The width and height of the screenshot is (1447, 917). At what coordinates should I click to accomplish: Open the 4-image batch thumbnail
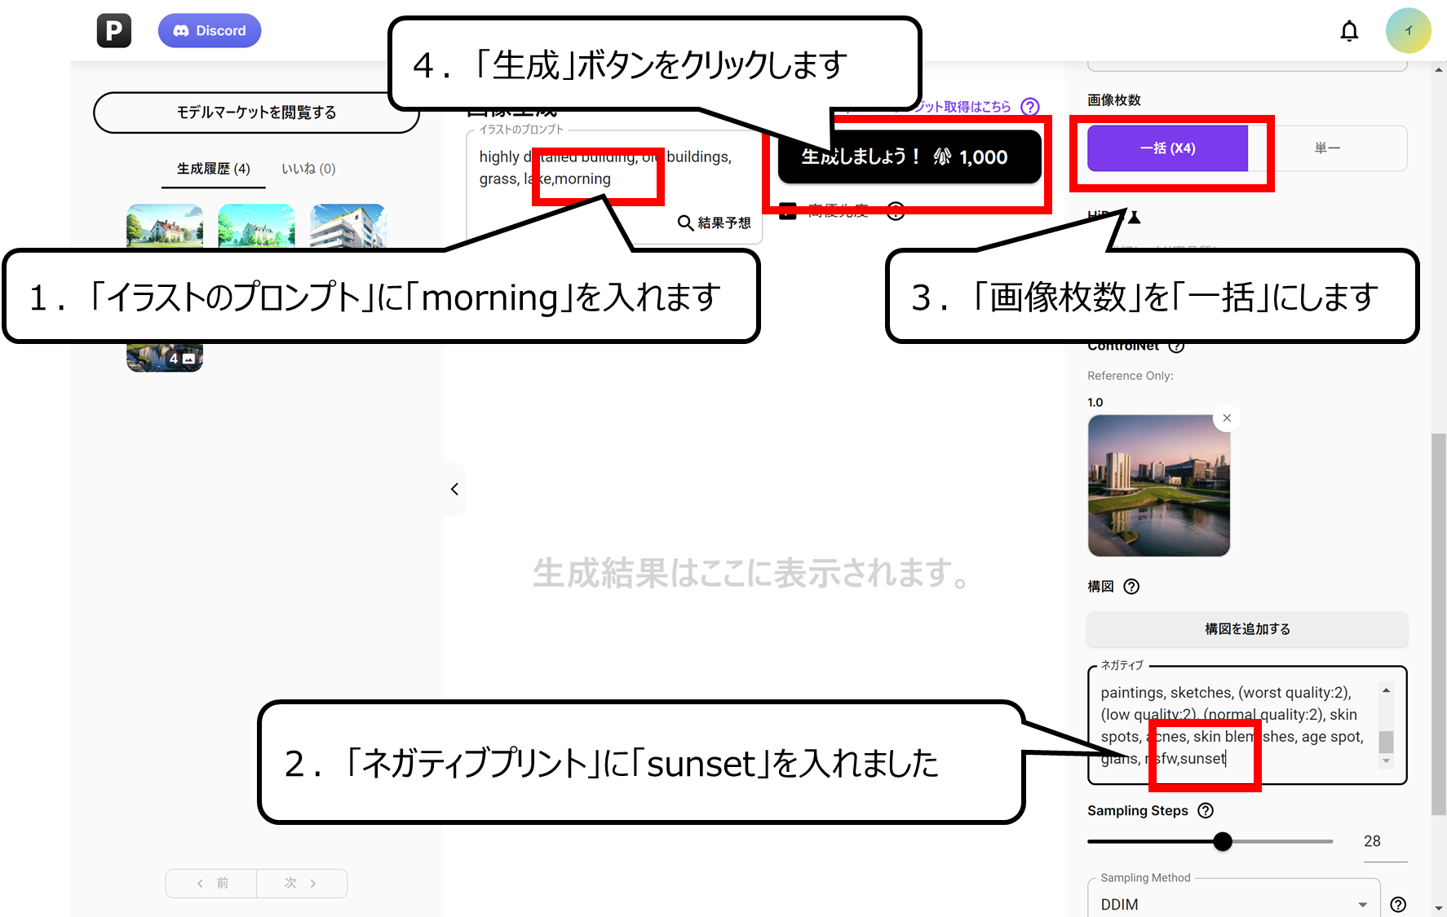tap(165, 357)
